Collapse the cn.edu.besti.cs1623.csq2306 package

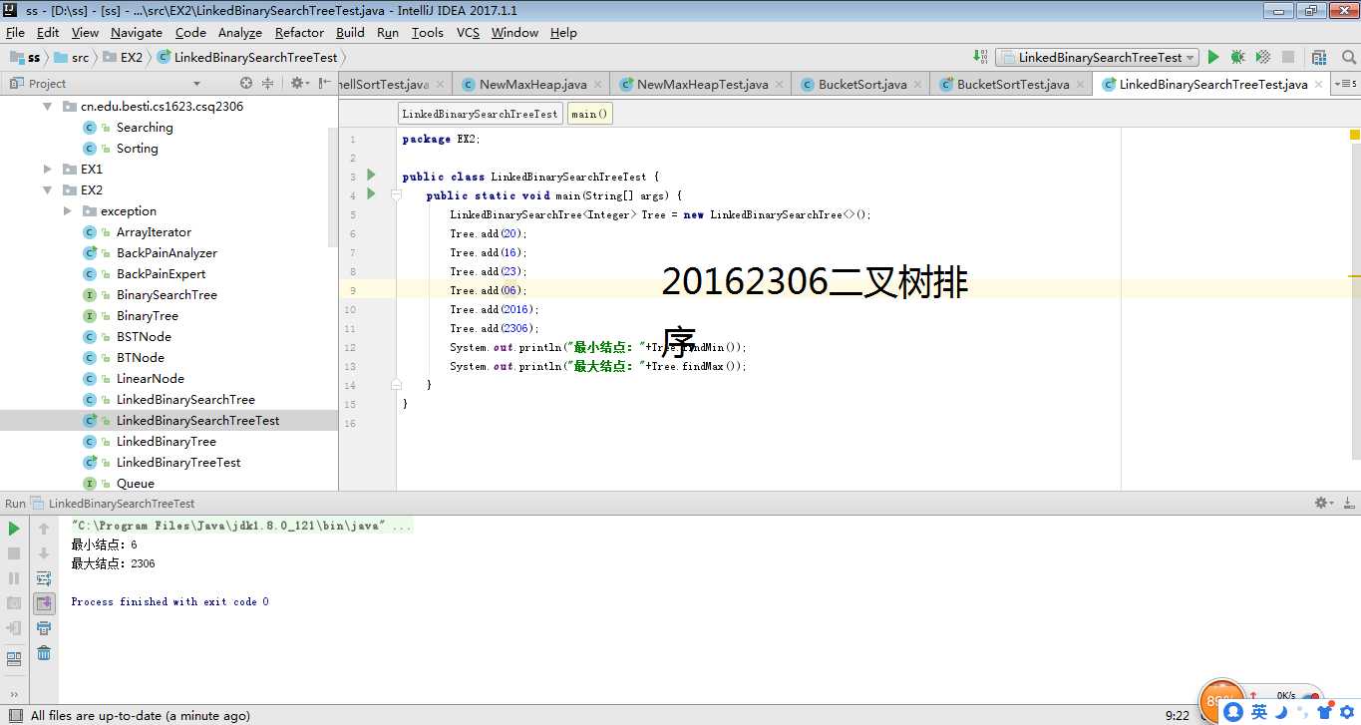click(x=47, y=106)
